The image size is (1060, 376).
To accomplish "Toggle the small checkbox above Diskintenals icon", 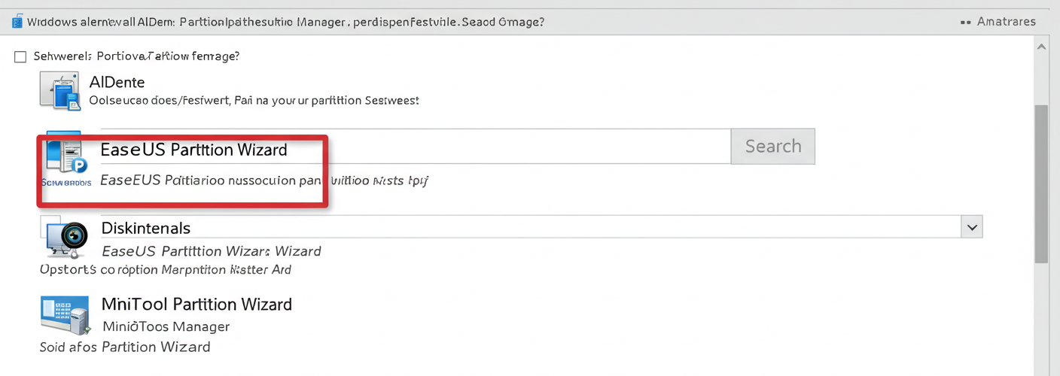I will [49, 221].
